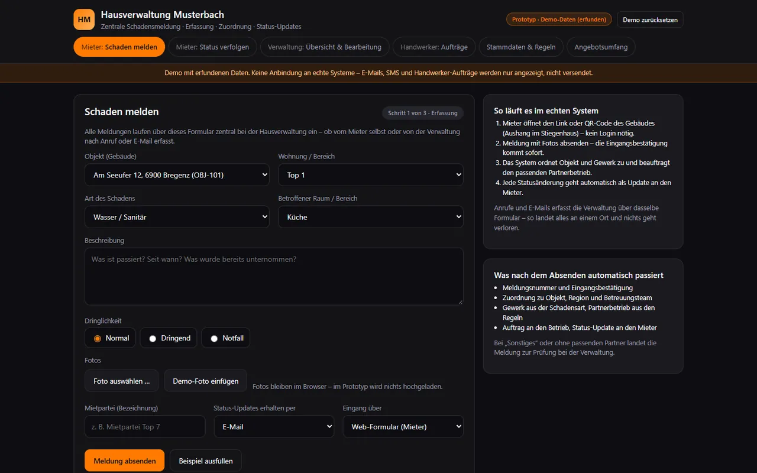
Task: Click the Schritt 1 von 3 - Erfassung badge
Action: (423, 113)
